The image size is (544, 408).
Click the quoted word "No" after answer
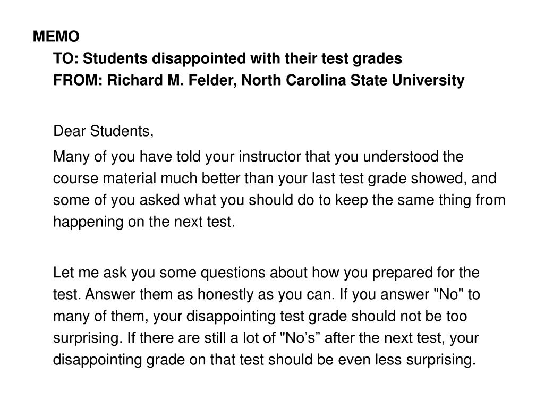pos(449,294)
